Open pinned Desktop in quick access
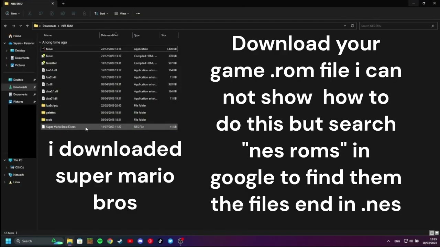440x247 pixels. tap(18, 80)
